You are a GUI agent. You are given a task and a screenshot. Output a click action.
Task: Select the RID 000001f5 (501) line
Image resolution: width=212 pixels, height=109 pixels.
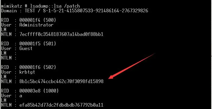pos(28,44)
